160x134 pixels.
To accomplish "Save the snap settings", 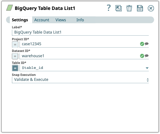I will click(x=140, y=8).
